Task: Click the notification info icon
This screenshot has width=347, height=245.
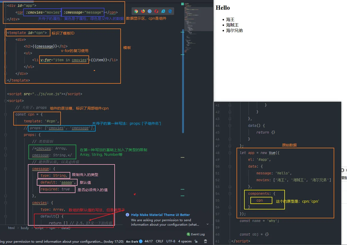Action: 127,215
